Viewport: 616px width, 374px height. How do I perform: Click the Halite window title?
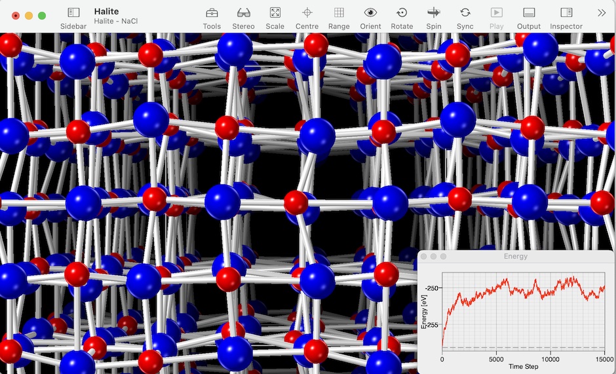106,11
